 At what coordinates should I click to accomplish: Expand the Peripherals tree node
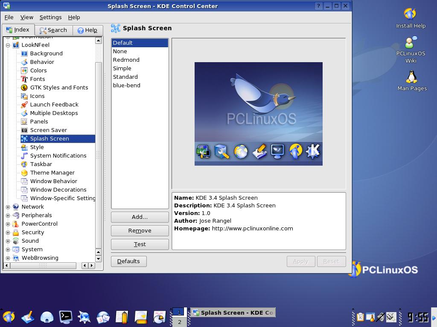[x=8, y=215]
